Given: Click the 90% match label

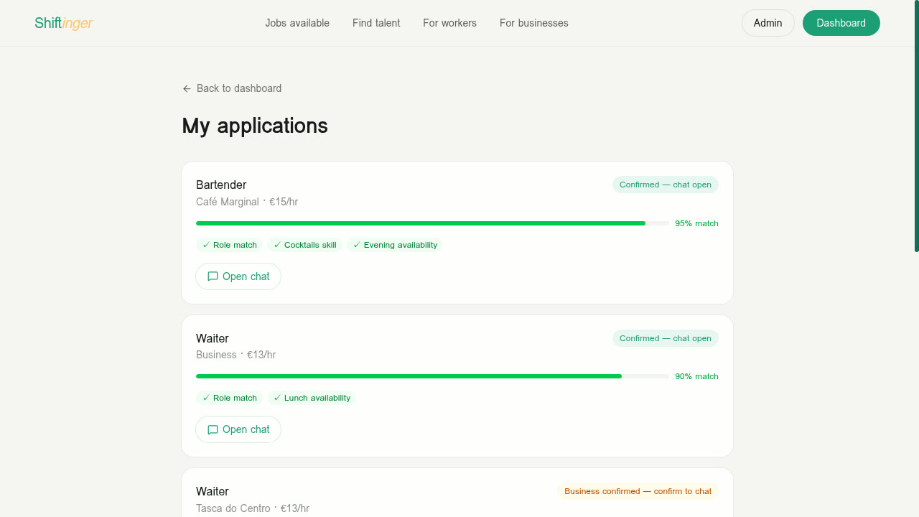Looking at the screenshot, I should pyautogui.click(x=696, y=376).
